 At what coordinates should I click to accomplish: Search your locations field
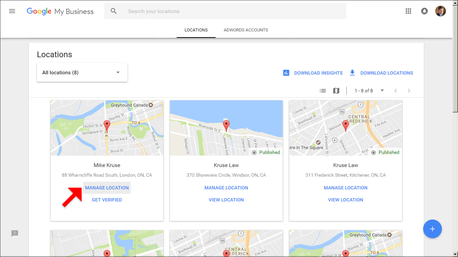click(x=225, y=11)
